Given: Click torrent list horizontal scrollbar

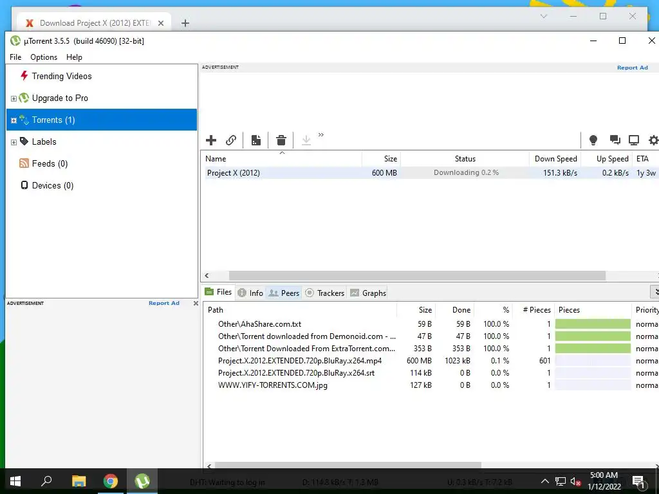Looking at the screenshot, I should (x=417, y=275).
